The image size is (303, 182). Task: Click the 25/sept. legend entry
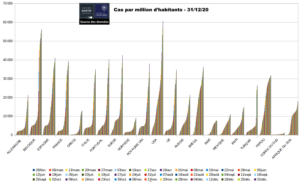41,179
